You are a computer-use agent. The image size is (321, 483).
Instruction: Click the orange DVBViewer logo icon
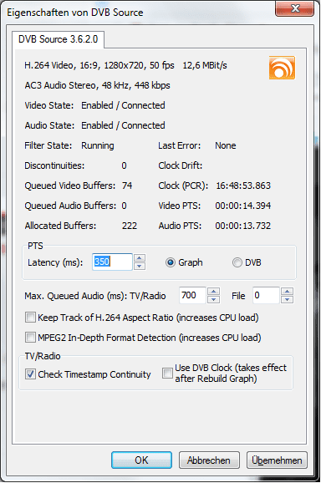point(282,68)
